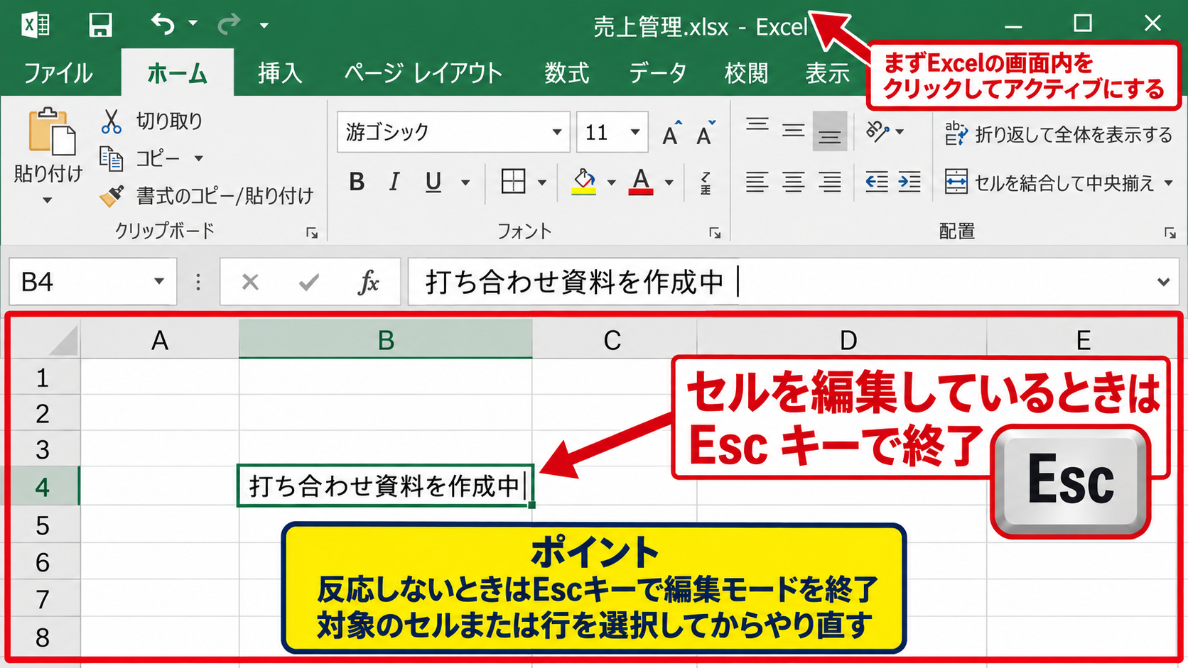Open the フォント dialog launcher
Viewport: 1188px width, 668px height.
[715, 233]
